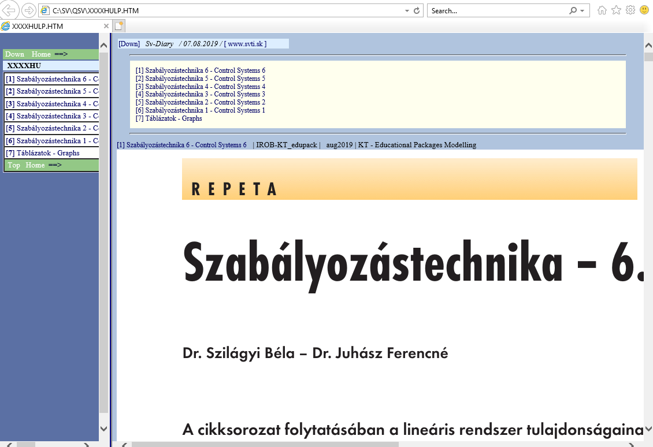Expand the search provider dropdown arrow

point(582,10)
